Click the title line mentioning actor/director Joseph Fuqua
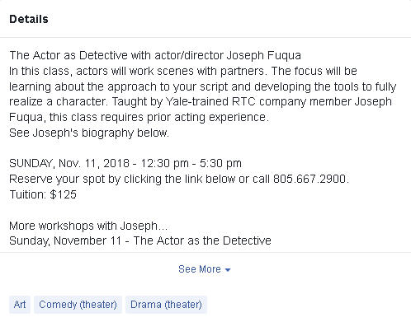 point(155,55)
